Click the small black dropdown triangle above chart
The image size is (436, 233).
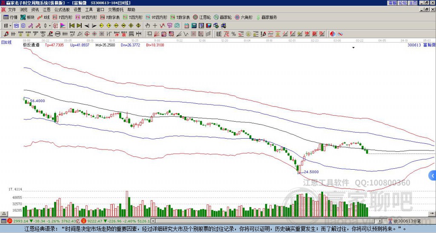pos(353,48)
